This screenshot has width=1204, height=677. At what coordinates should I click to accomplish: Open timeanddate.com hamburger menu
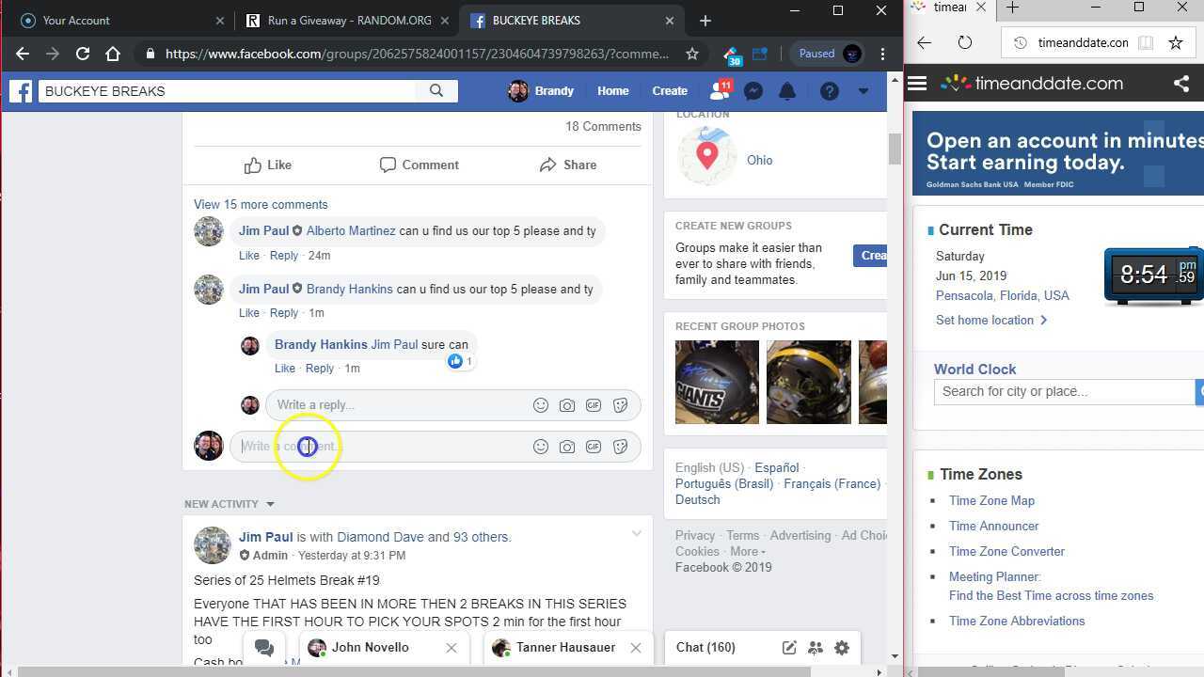tap(917, 84)
